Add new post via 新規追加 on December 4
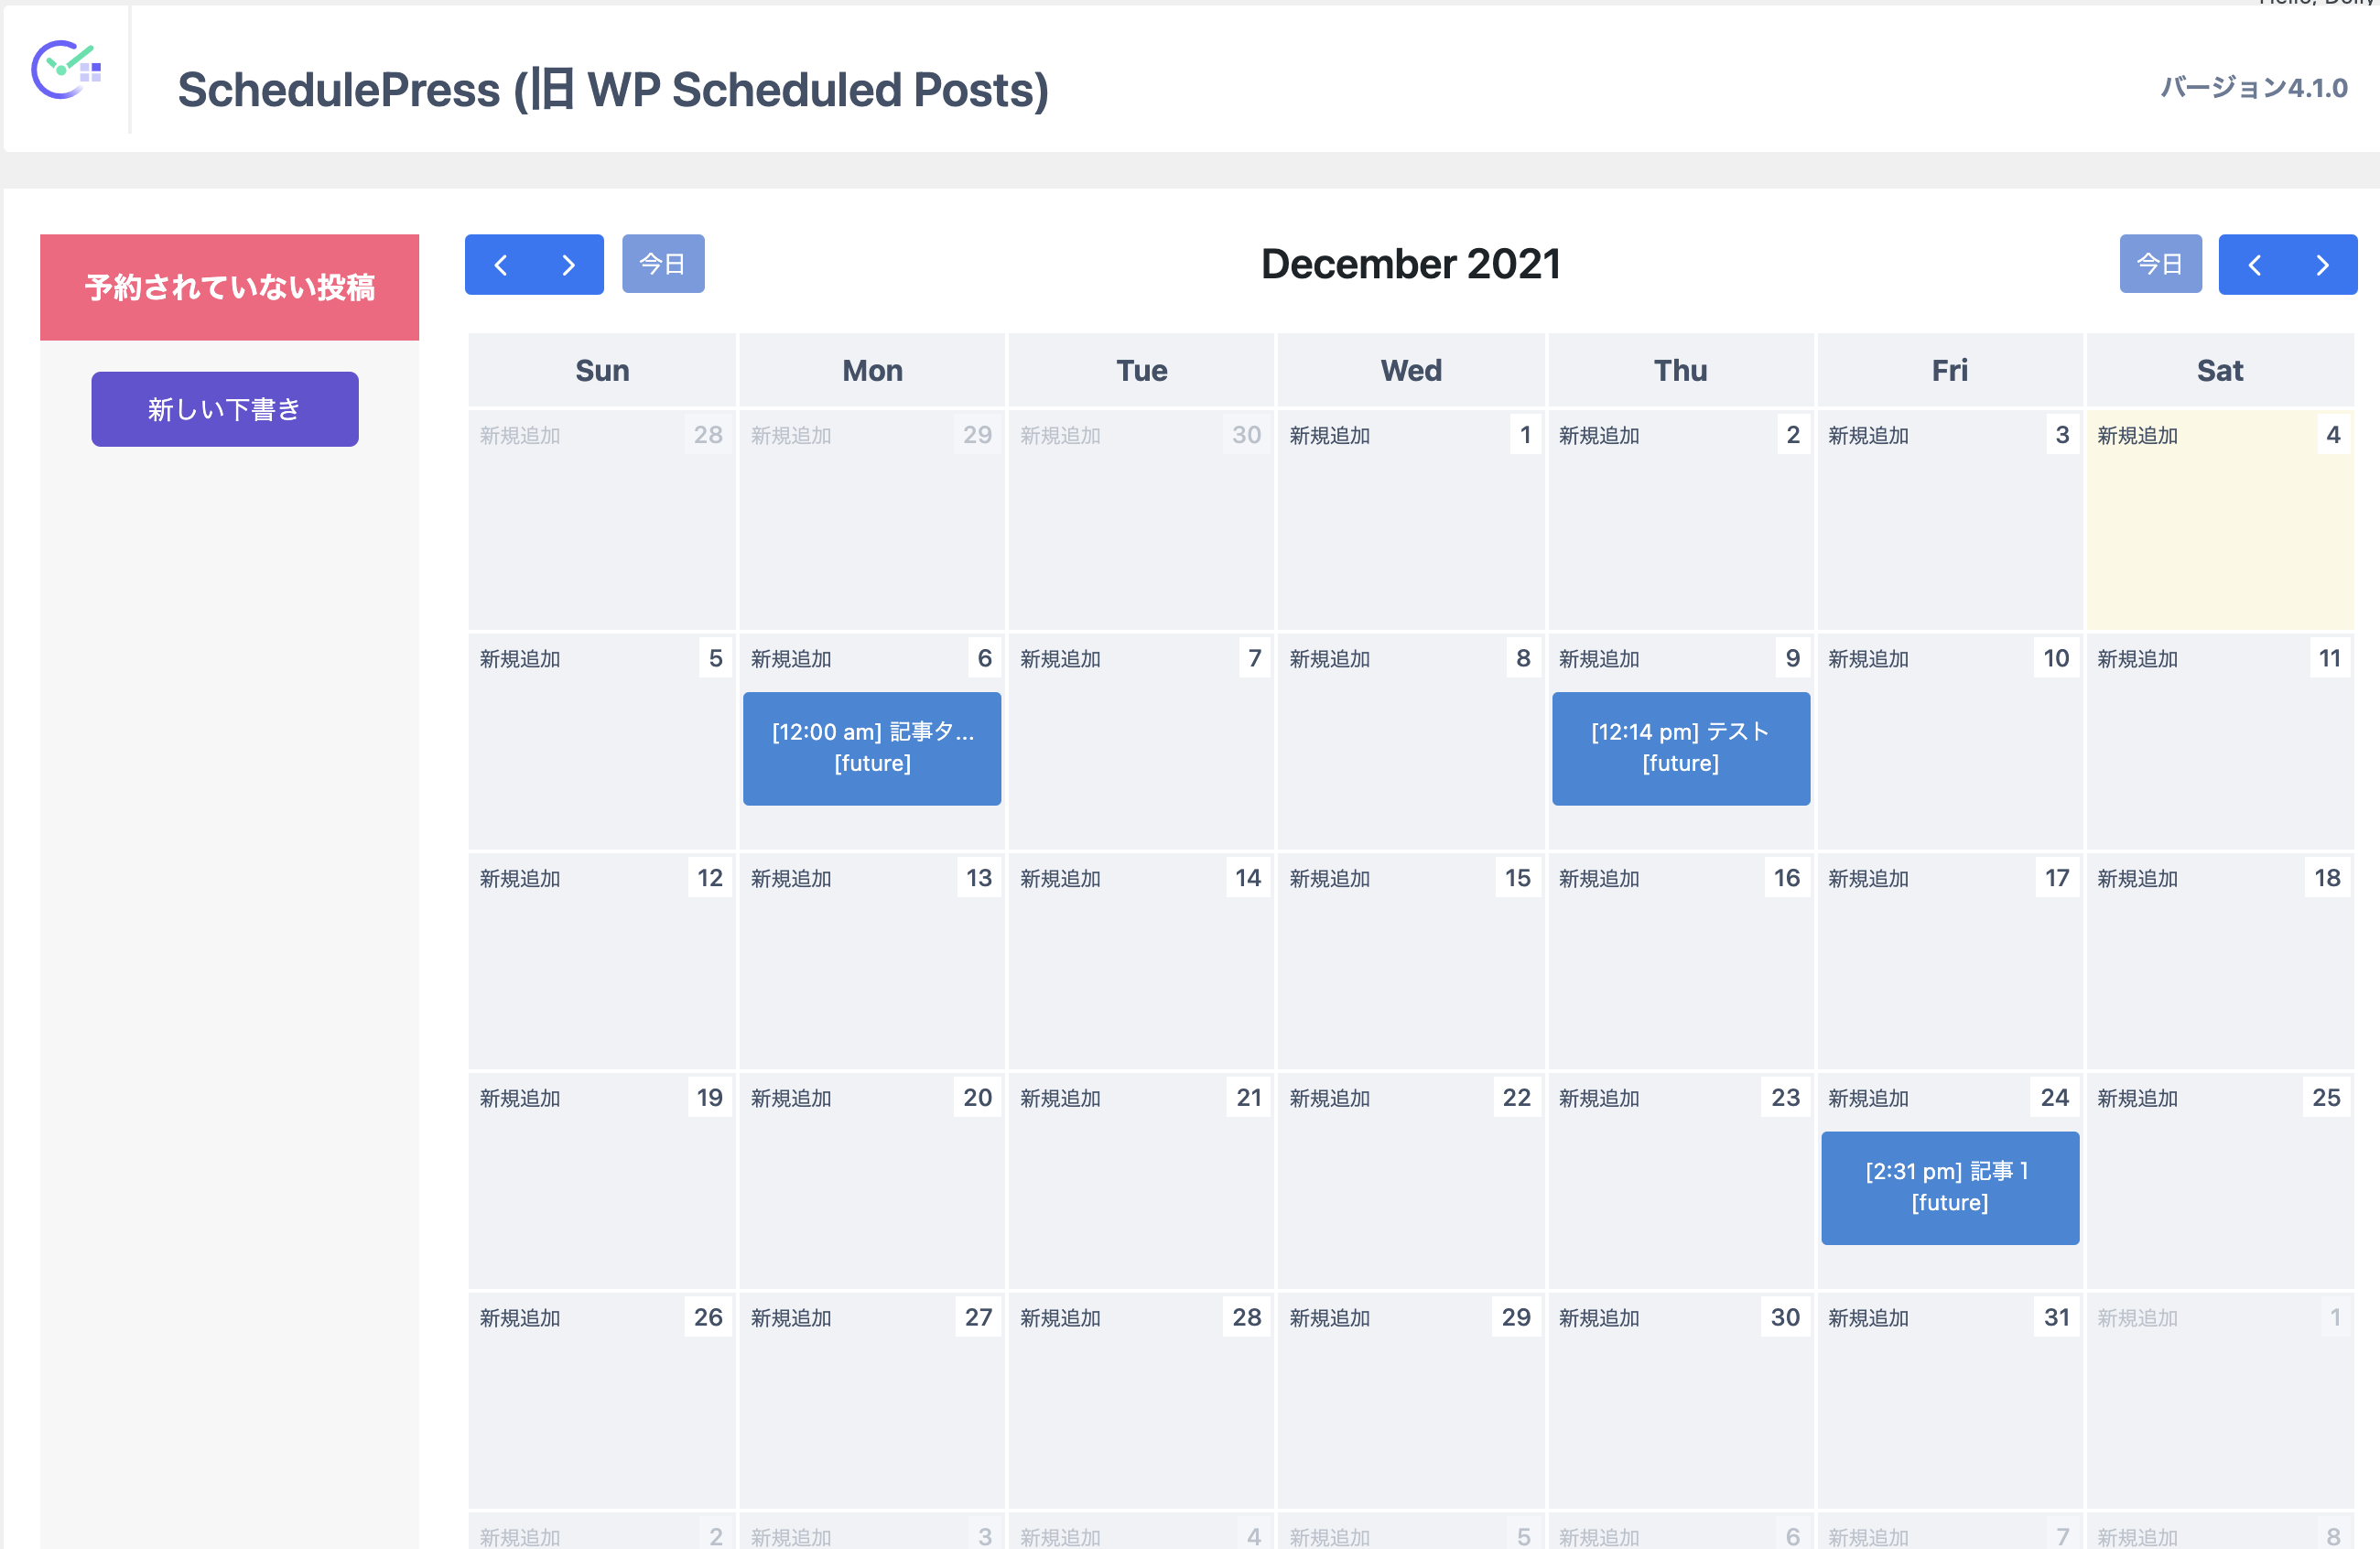 tap(2137, 435)
